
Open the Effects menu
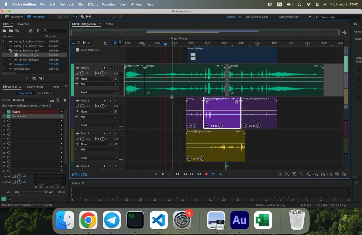coord(93,5)
